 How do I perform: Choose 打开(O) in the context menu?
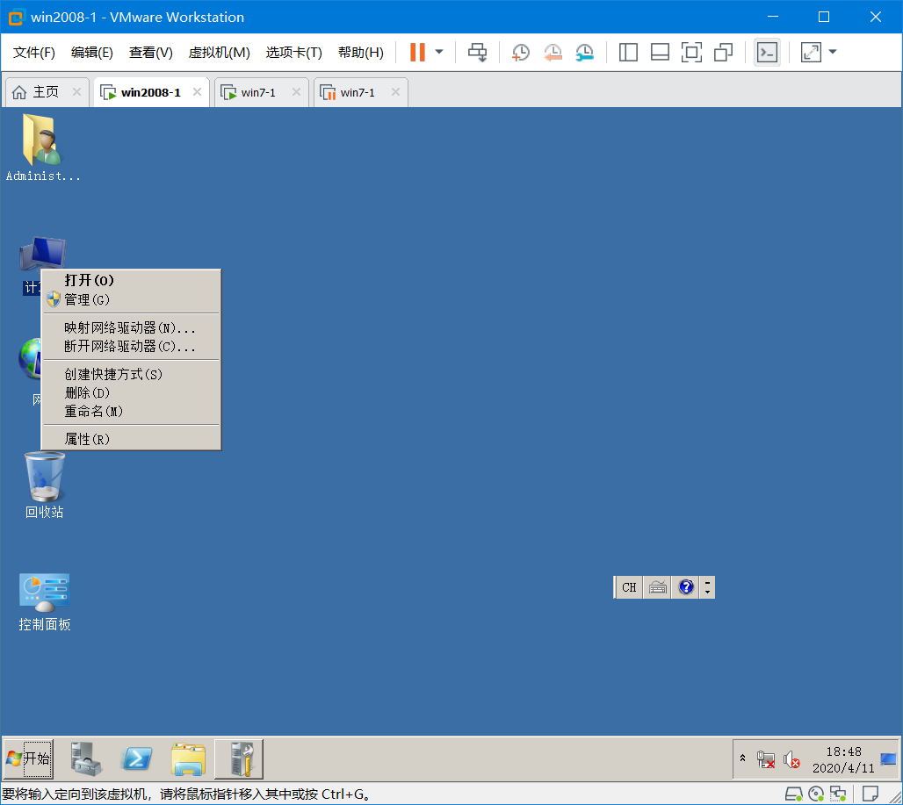131,280
